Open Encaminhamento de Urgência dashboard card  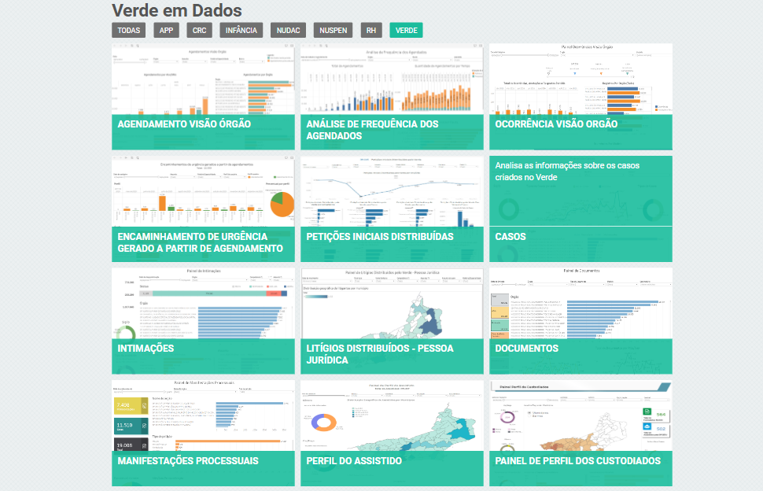(x=203, y=209)
